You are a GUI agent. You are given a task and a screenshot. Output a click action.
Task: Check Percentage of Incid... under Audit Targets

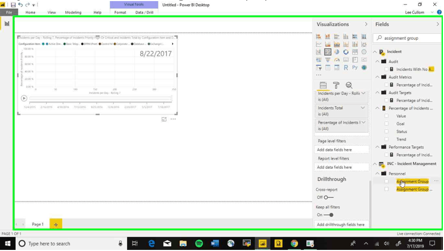tap(386, 101)
